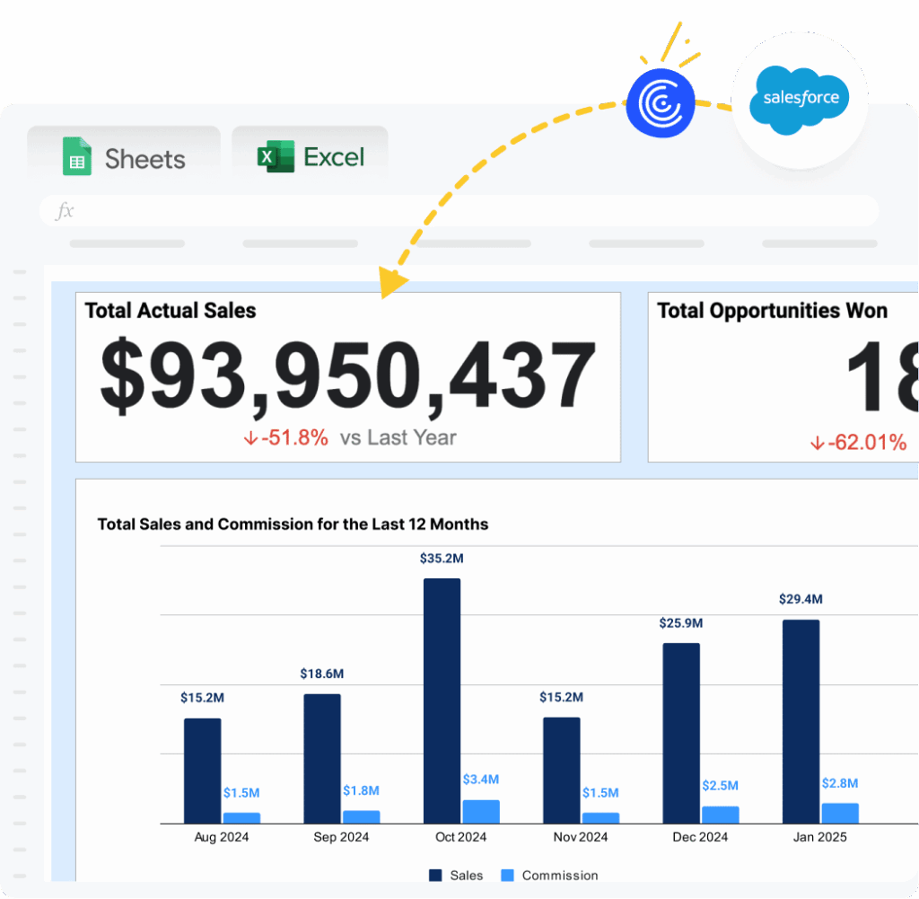This screenshot has height=899, width=919.
Task: Select the light blue Commission legend swatch
Action: click(507, 876)
